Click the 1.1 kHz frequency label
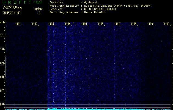Viewport: 173px width, 110px height. pos(2,36)
